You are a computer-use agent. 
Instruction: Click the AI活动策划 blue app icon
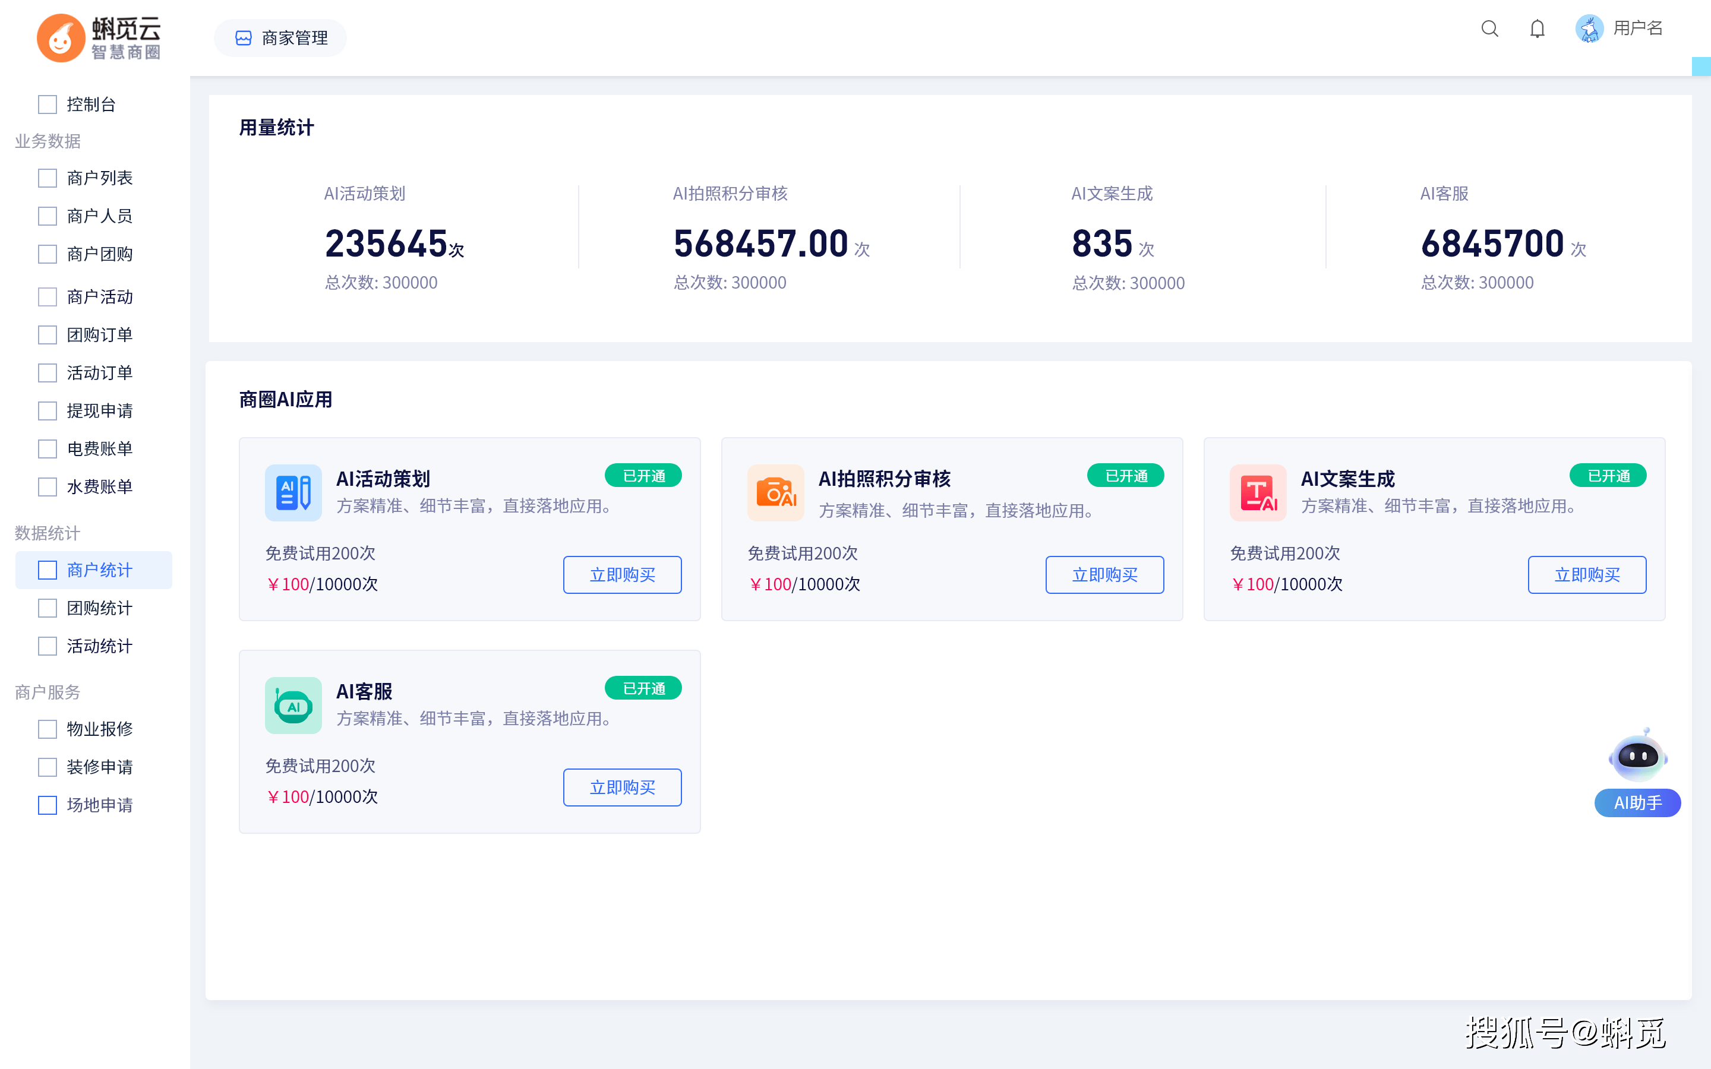(293, 493)
